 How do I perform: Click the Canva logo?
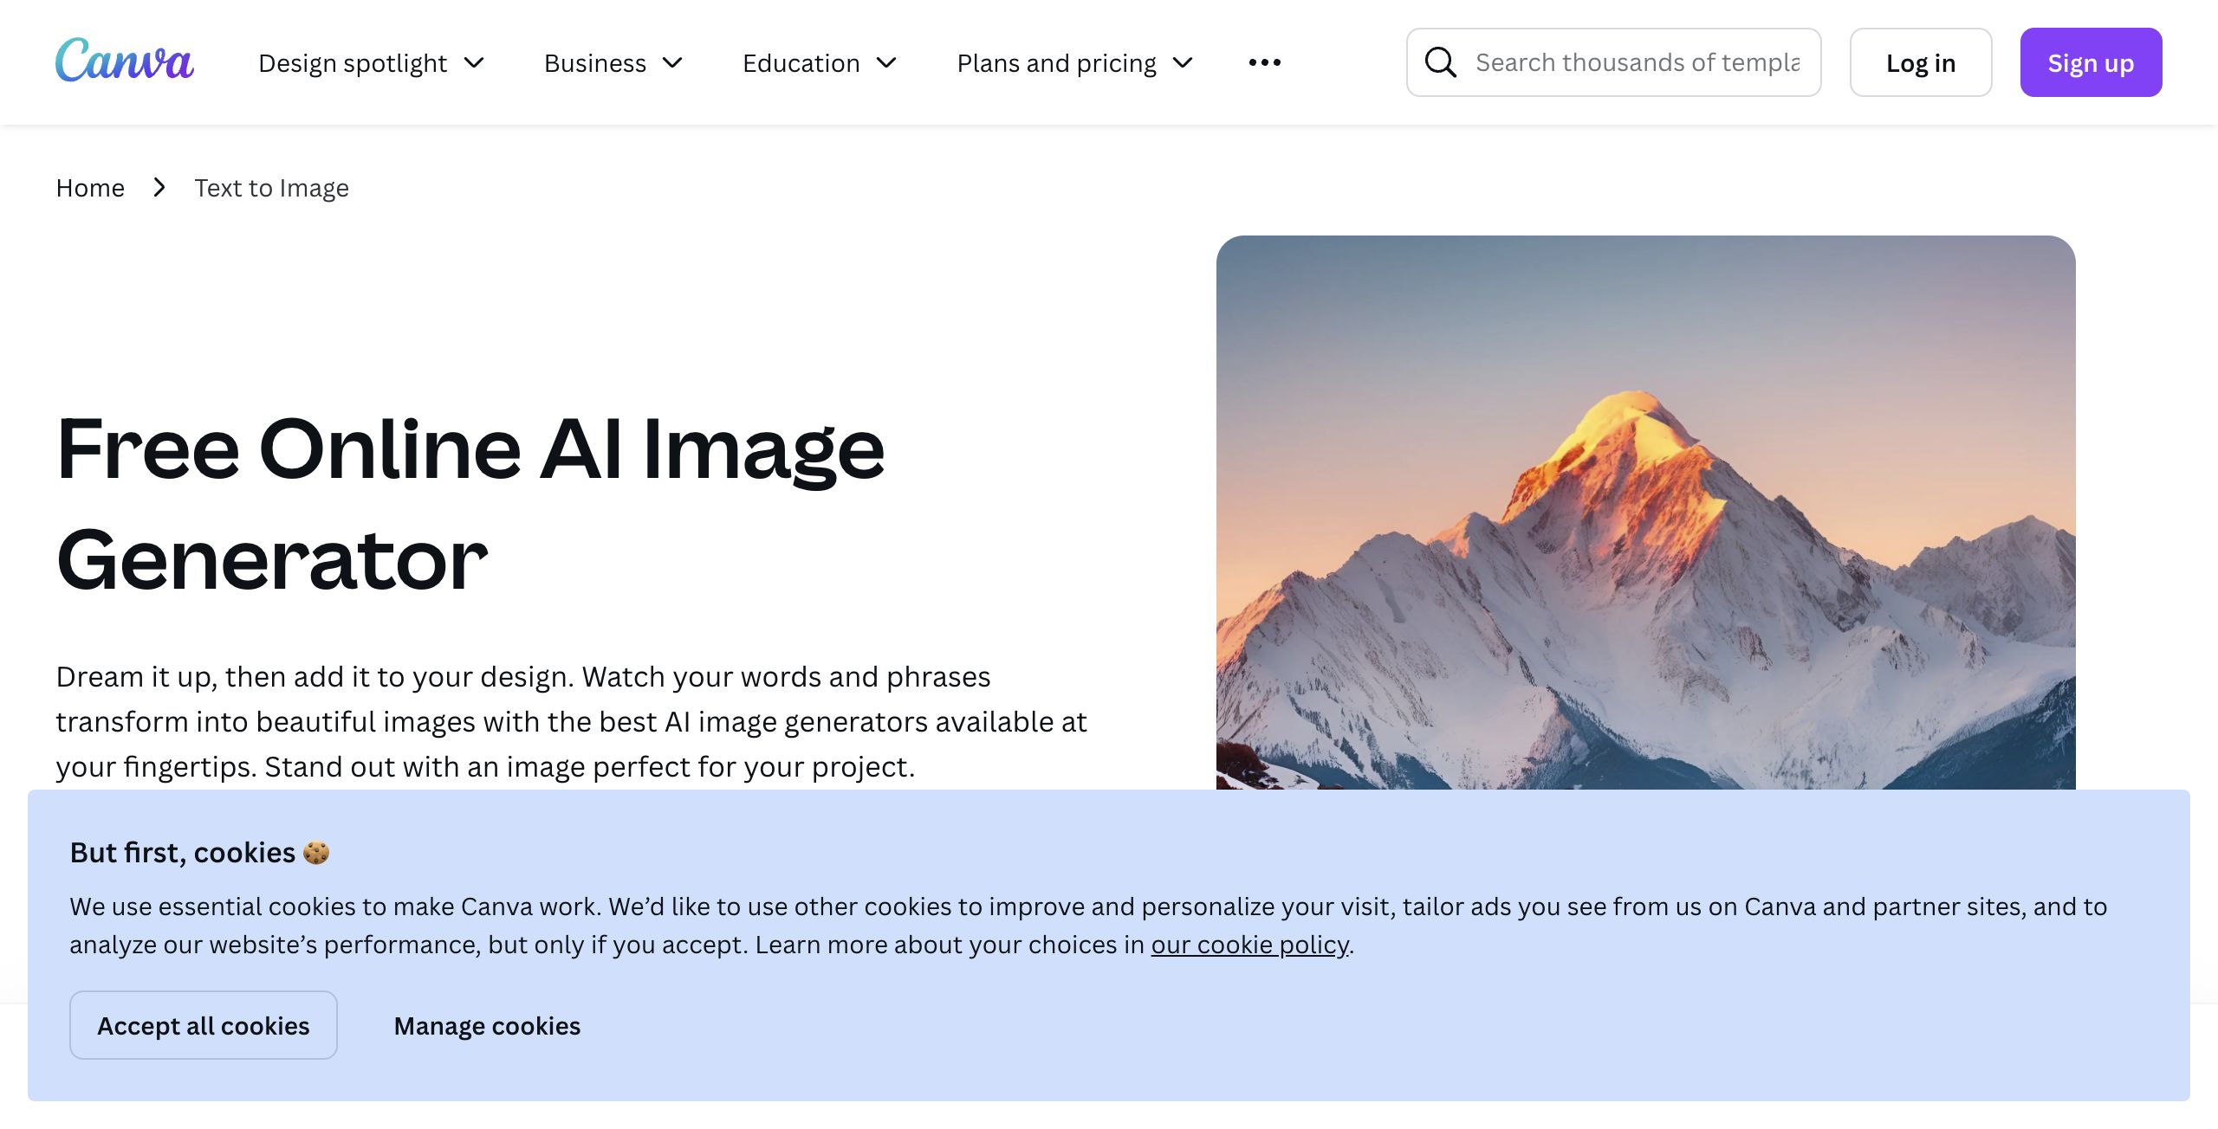point(125,61)
